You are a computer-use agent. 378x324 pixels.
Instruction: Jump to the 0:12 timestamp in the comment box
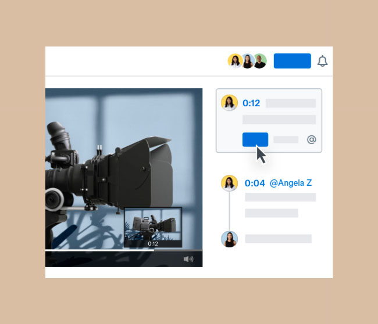click(251, 103)
